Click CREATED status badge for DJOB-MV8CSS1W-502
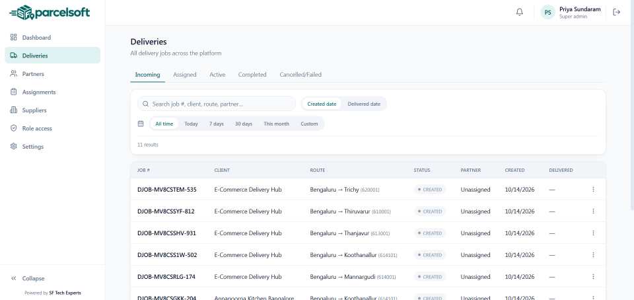This screenshot has height=300, width=634. [x=430, y=254]
